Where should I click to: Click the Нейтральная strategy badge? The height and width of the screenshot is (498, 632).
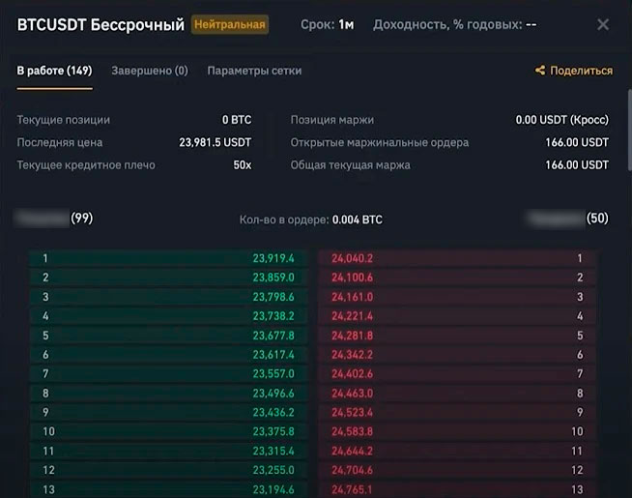point(230,24)
